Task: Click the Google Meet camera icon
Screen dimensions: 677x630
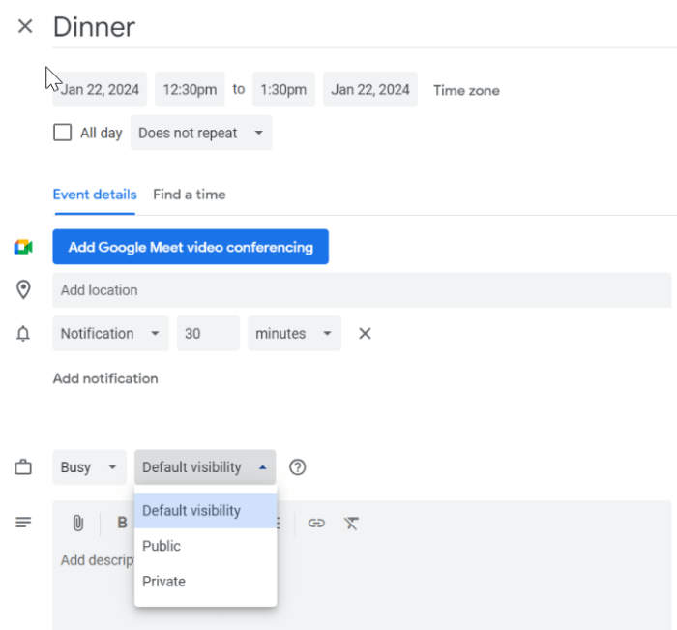Action: pyautogui.click(x=23, y=247)
